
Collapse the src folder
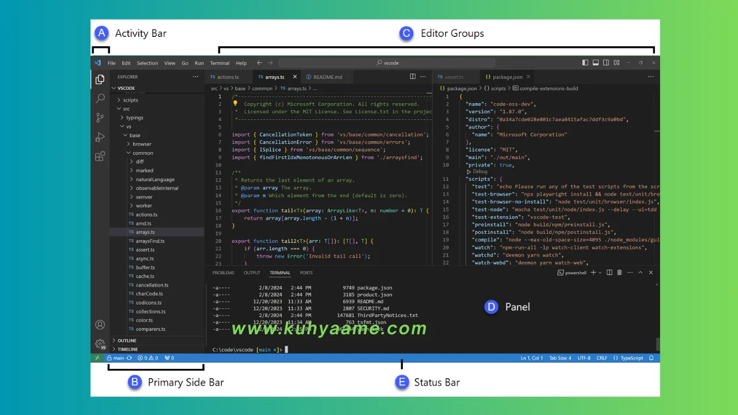[119, 109]
